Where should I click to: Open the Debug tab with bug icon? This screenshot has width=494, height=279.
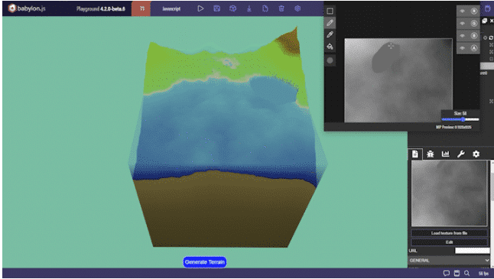click(430, 154)
